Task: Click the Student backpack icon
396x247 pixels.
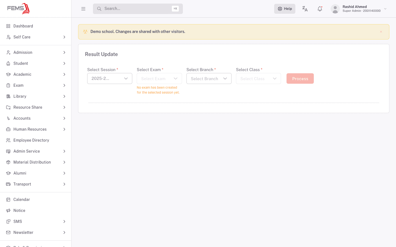Action: pos(8,63)
